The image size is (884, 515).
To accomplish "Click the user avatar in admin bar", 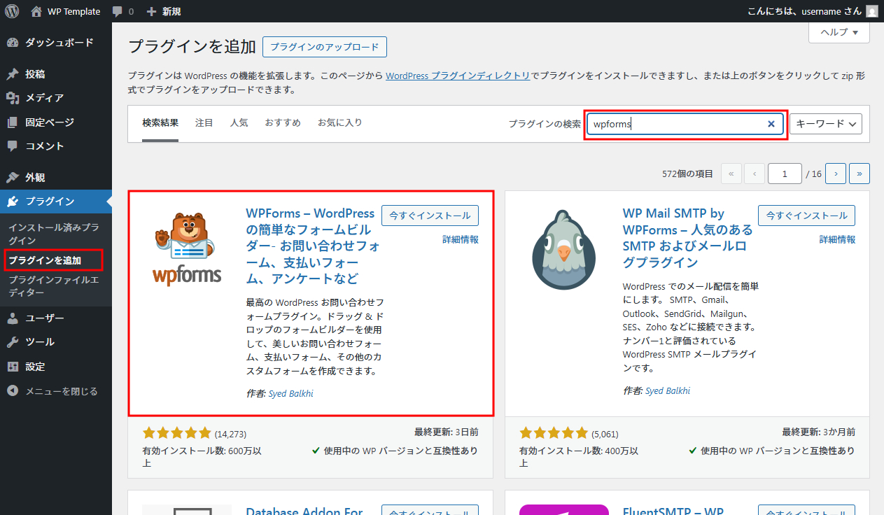I will tap(871, 11).
